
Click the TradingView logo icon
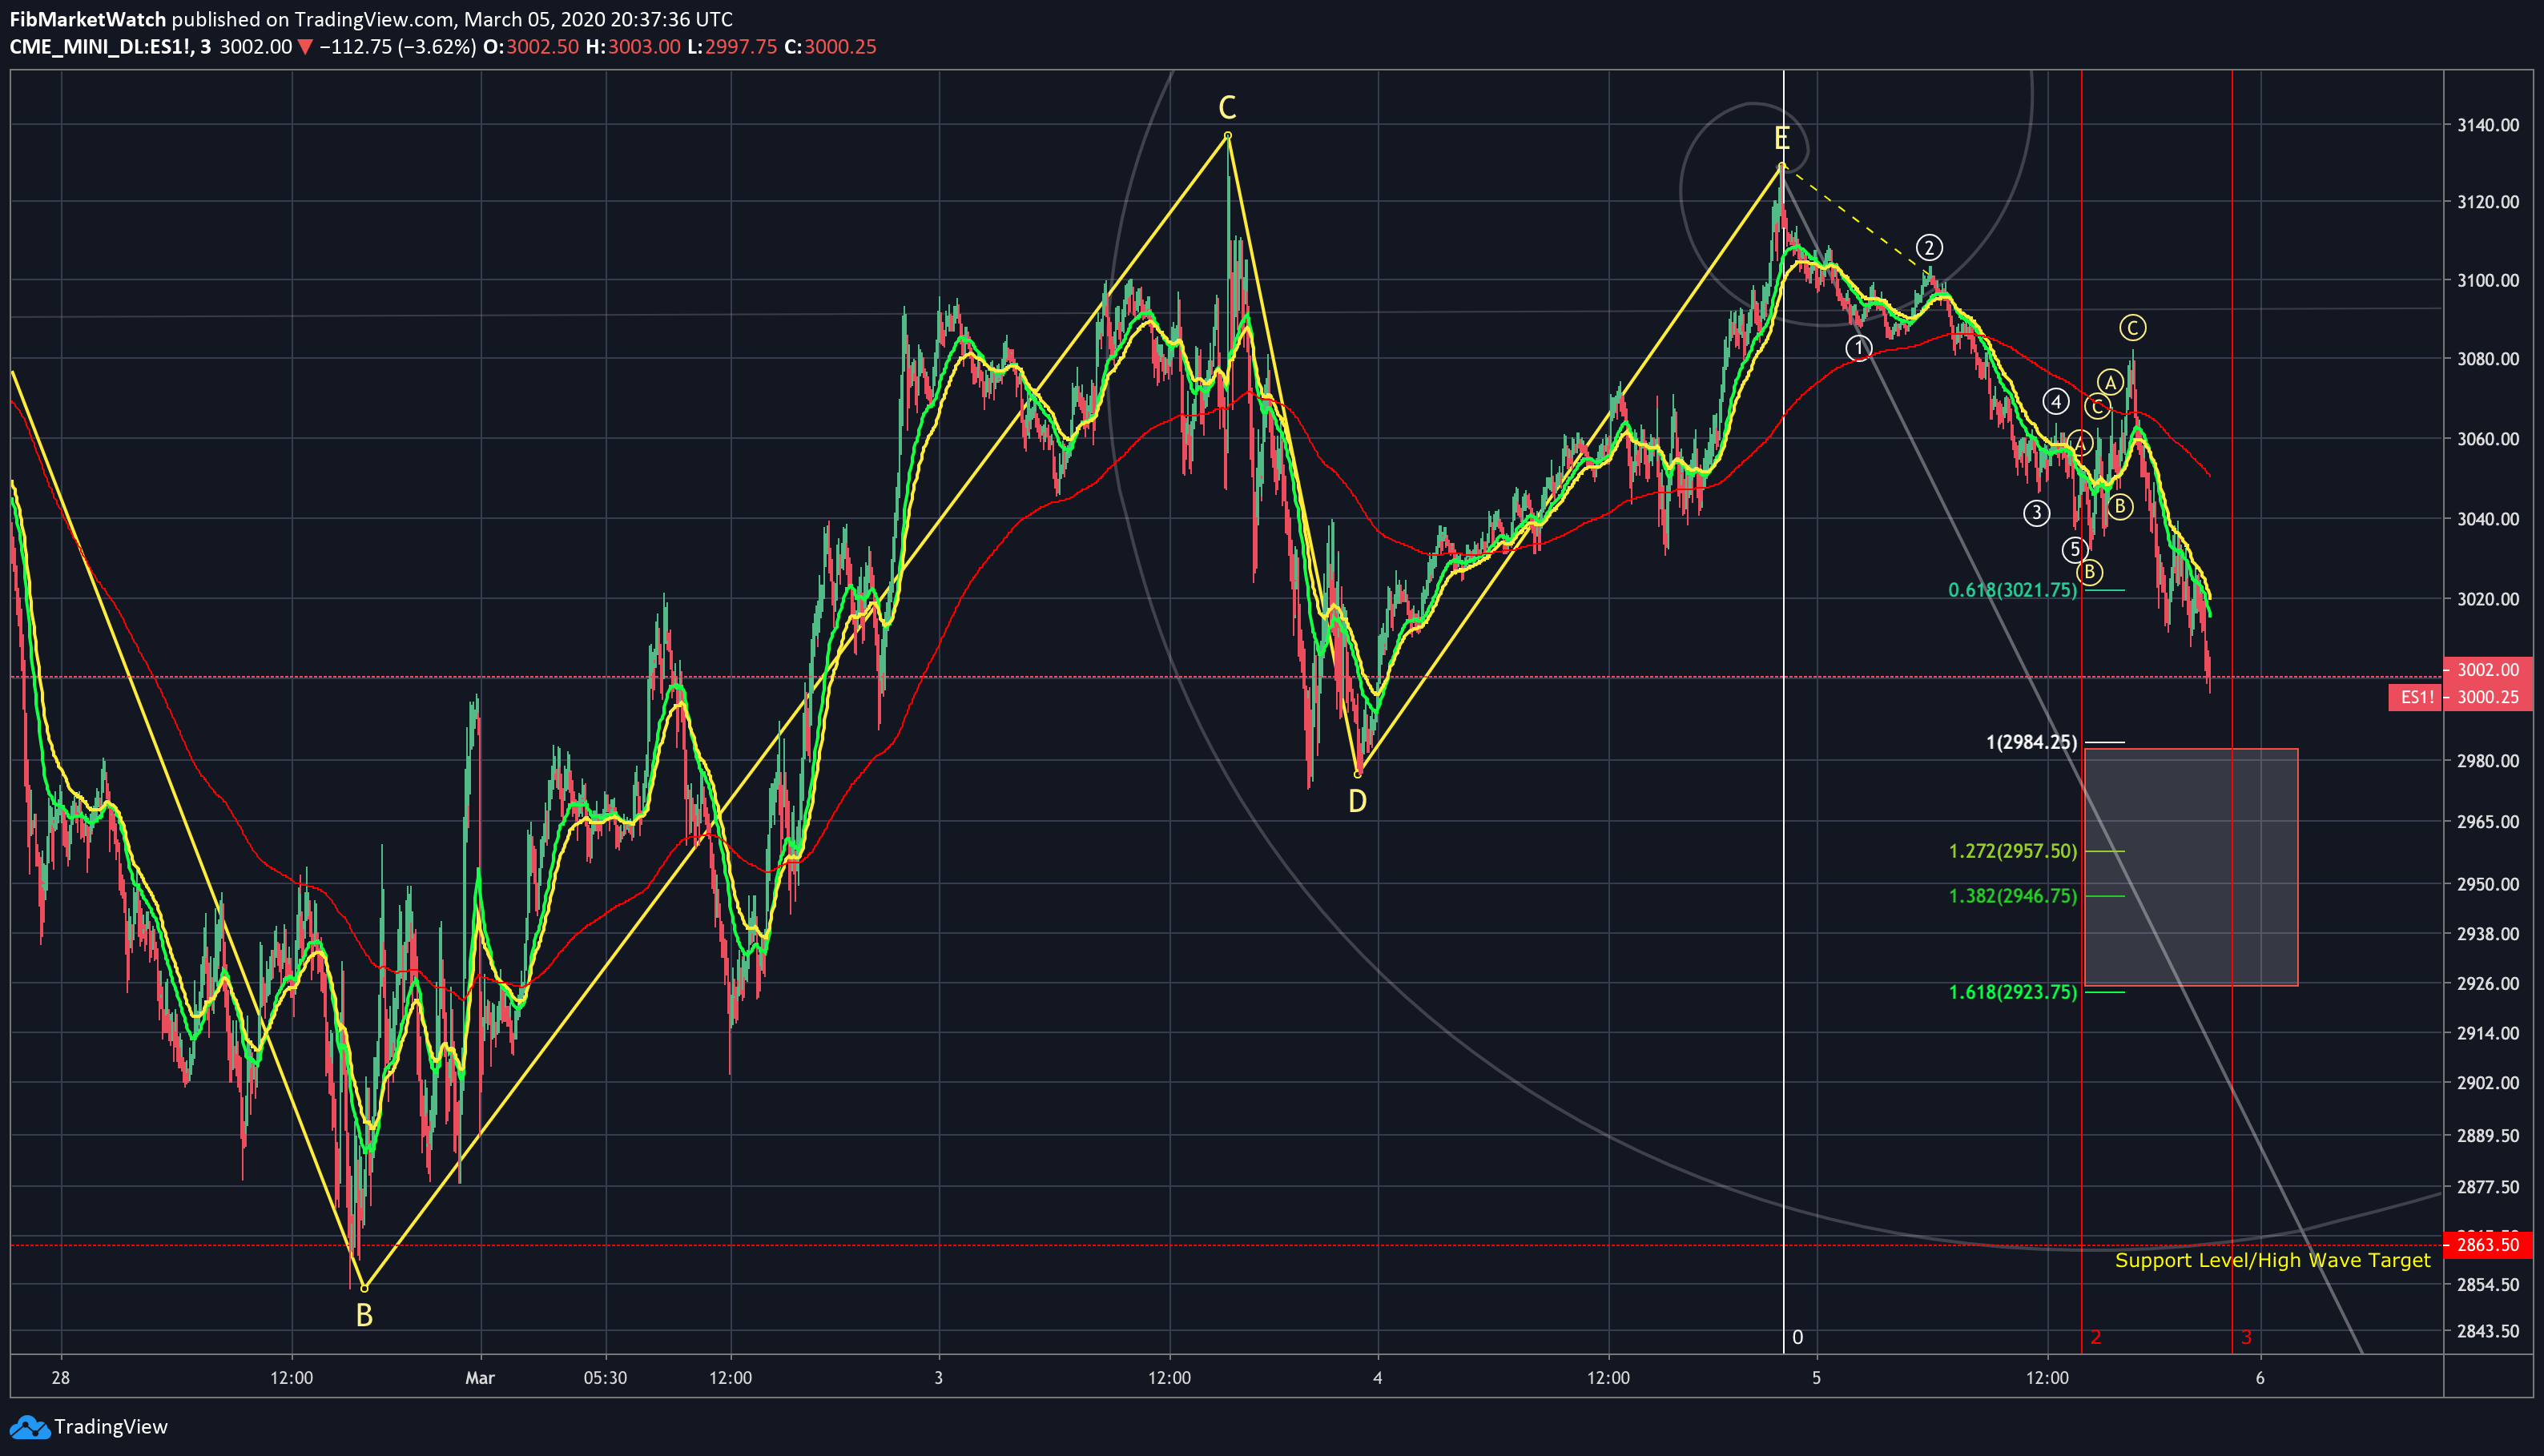pyautogui.click(x=28, y=1427)
